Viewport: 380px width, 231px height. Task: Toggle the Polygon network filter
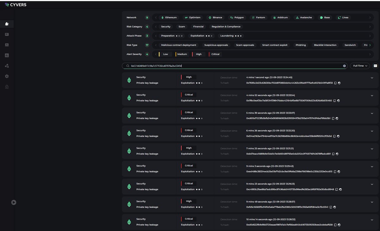point(237,17)
